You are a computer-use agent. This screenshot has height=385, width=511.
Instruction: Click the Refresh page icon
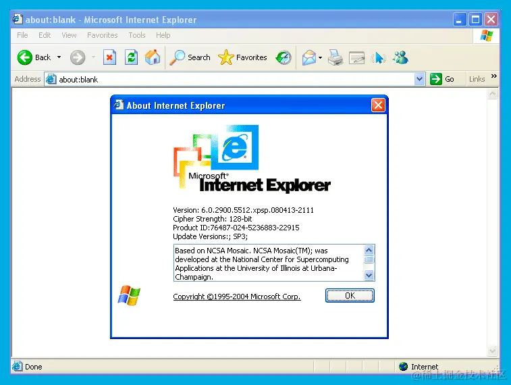(x=132, y=57)
